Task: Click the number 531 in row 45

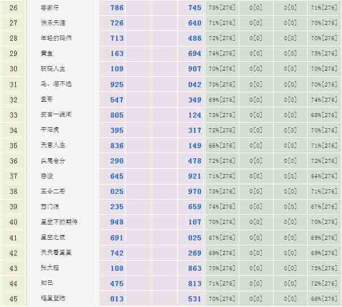Action: (194, 299)
